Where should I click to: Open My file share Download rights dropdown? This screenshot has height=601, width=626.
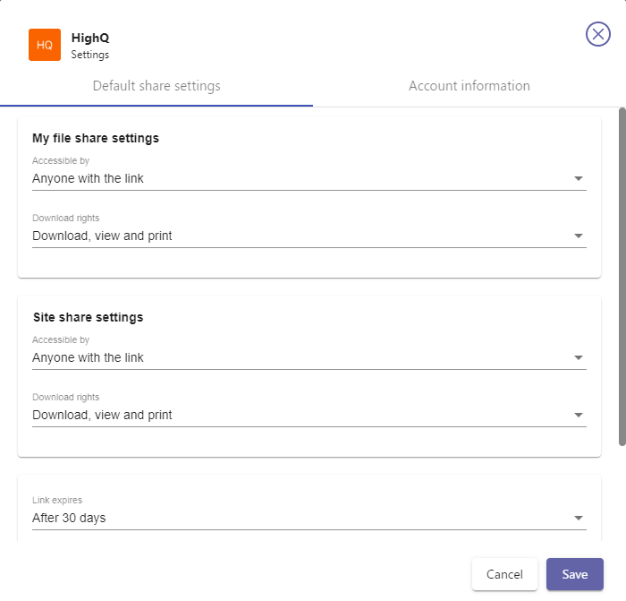click(295, 236)
